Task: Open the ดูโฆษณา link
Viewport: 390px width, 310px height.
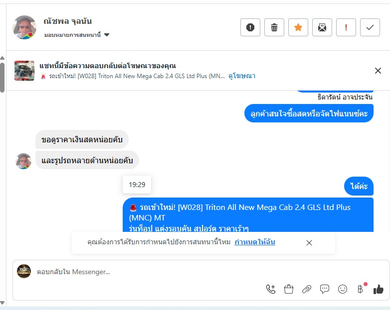Action: pyautogui.click(x=242, y=76)
